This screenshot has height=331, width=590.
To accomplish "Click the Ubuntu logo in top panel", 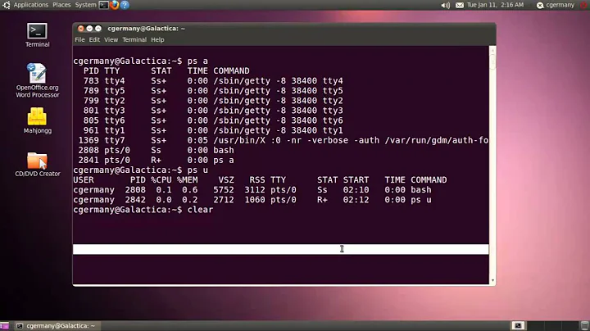I will coord(6,5).
